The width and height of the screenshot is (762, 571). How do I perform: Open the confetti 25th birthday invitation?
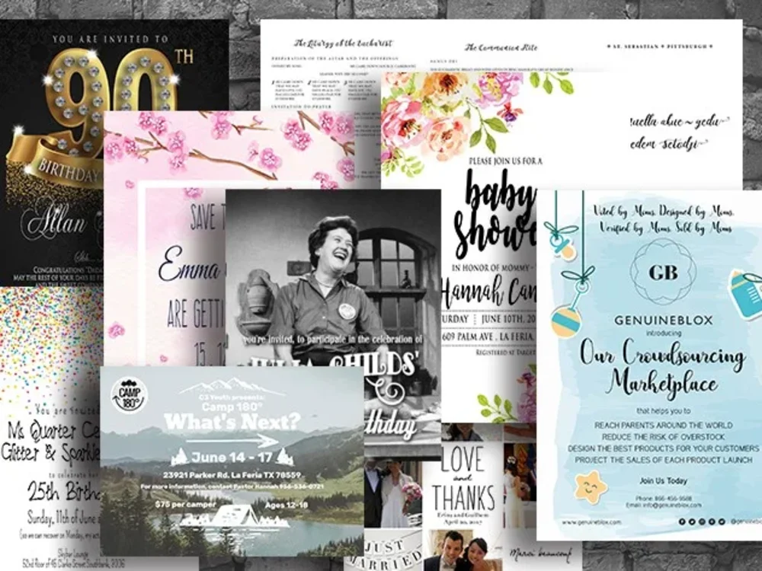point(50,427)
